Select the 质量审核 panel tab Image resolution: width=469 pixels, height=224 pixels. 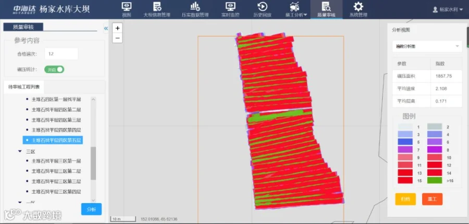point(23,27)
